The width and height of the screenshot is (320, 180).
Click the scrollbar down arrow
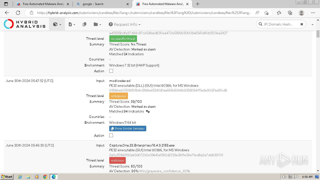pyautogui.click(x=318, y=171)
